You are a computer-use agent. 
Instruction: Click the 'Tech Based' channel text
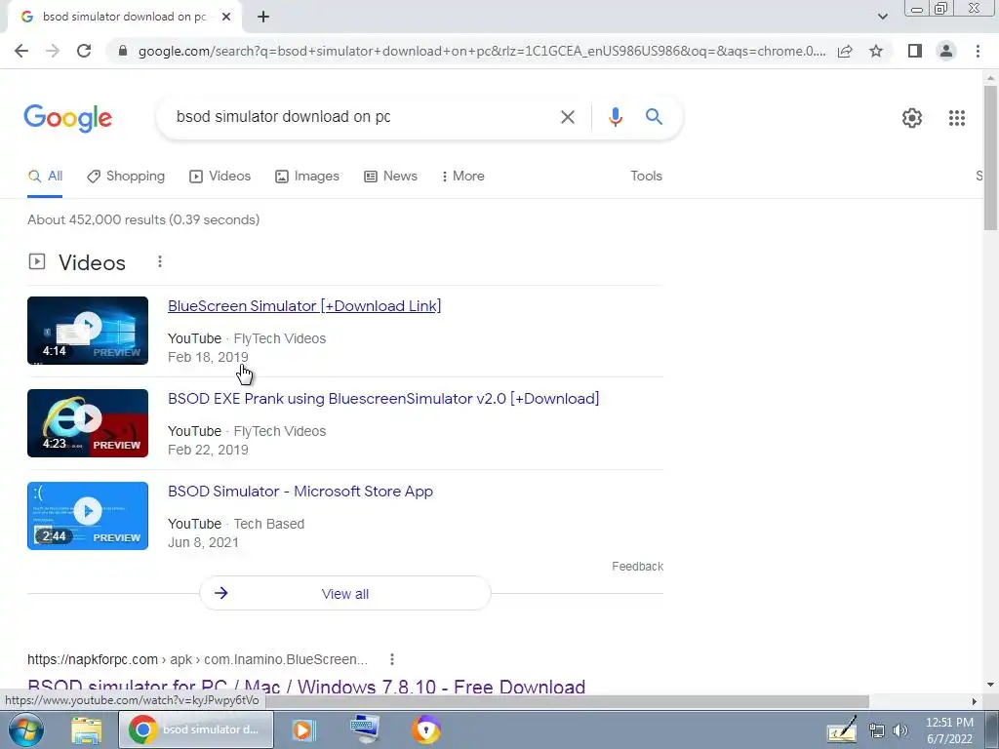click(x=269, y=524)
